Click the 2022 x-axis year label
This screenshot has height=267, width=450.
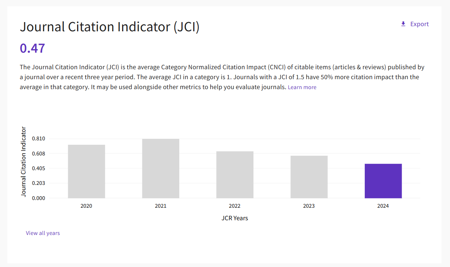point(235,206)
